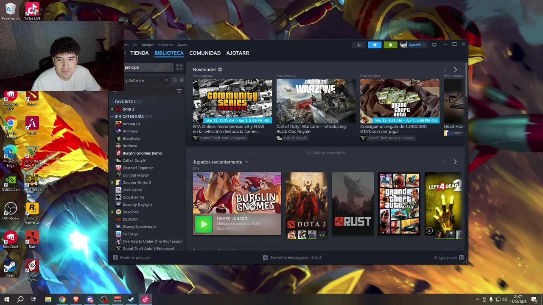Click the Añadir estantería plus icon
The width and height of the screenshot is (543, 305).
(309, 152)
